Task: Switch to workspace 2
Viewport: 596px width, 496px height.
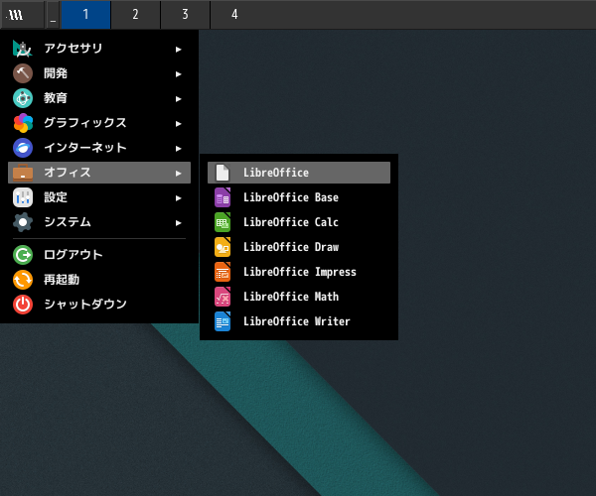Action: 135,15
